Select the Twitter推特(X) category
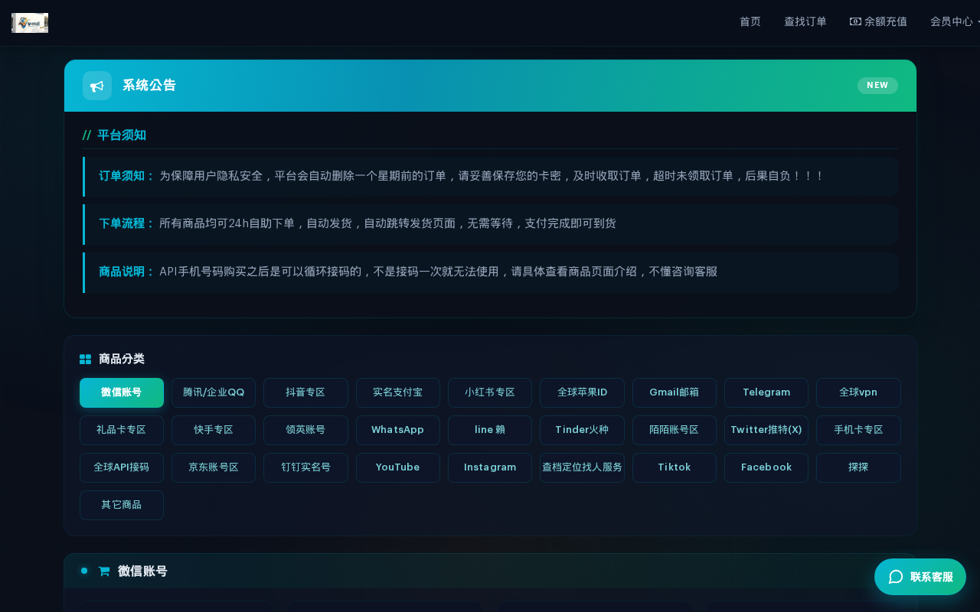 tap(766, 430)
